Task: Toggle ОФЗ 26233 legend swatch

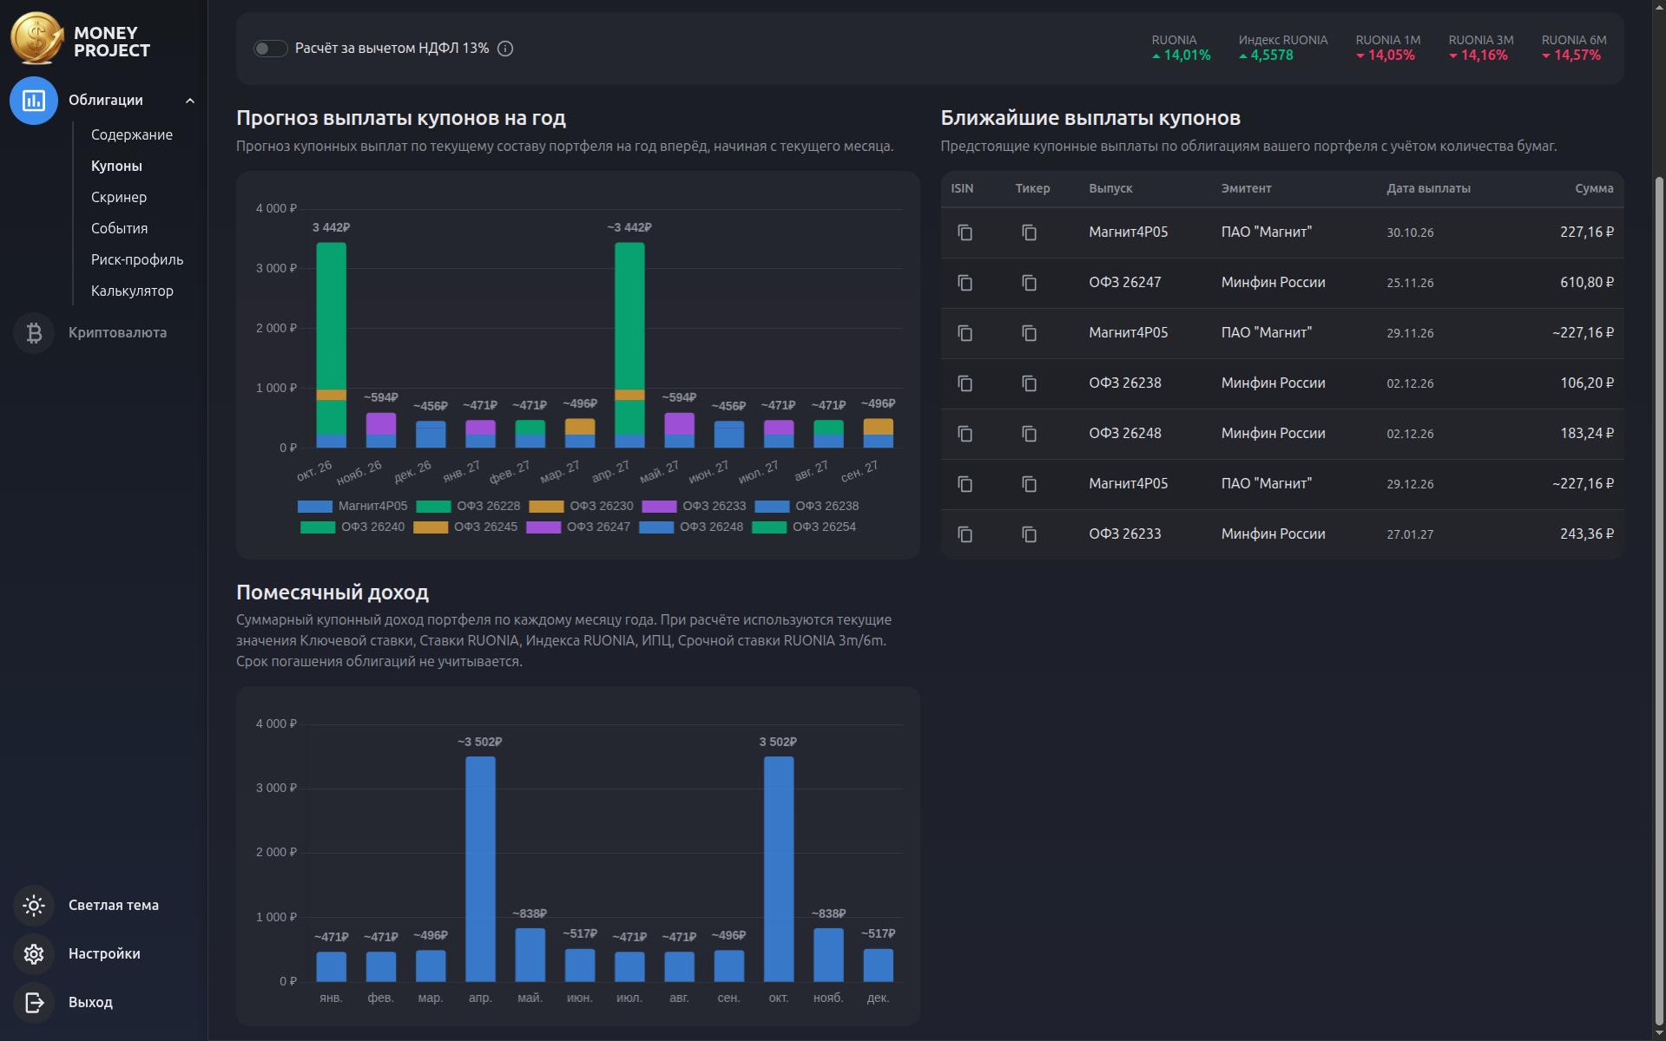Action: [x=659, y=507]
